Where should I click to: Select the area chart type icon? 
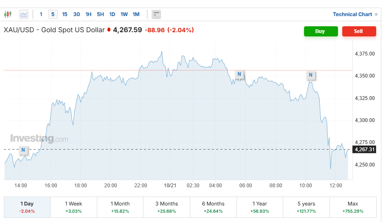coord(24,14)
